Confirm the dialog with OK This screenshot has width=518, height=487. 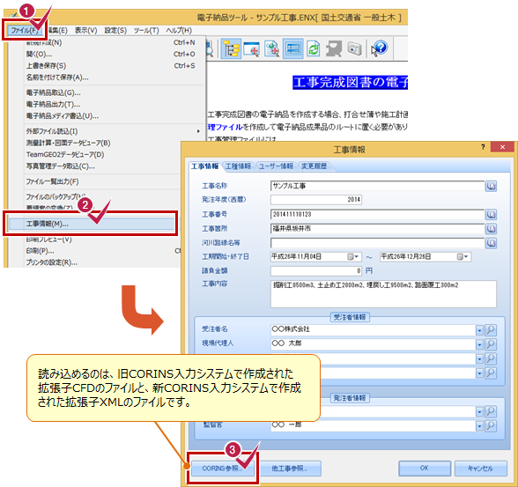click(425, 469)
